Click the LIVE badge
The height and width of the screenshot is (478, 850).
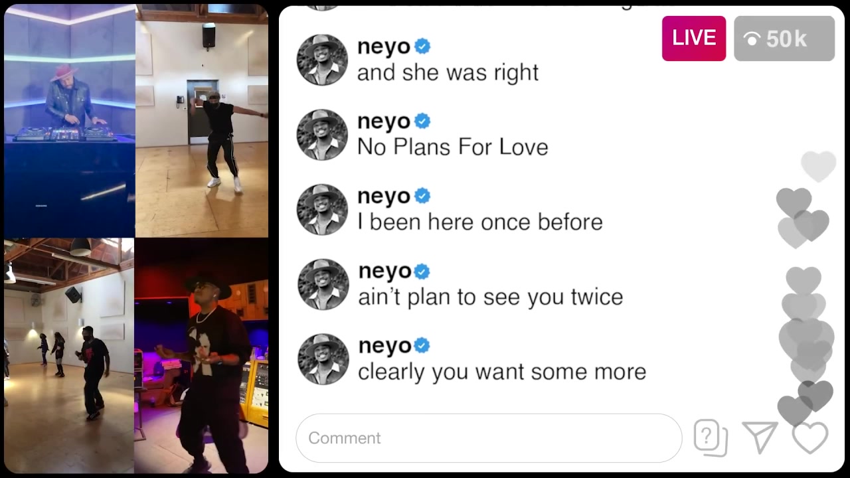pyautogui.click(x=694, y=39)
